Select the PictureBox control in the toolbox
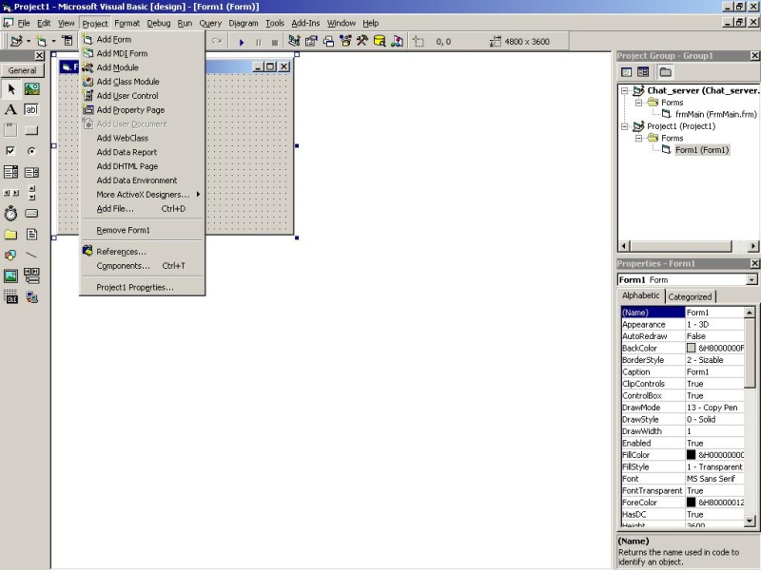Image resolution: width=761 pixels, height=570 pixels. coord(31,89)
